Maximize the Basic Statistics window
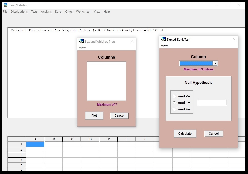The width and height of the screenshot is (248, 174). point(228,5)
